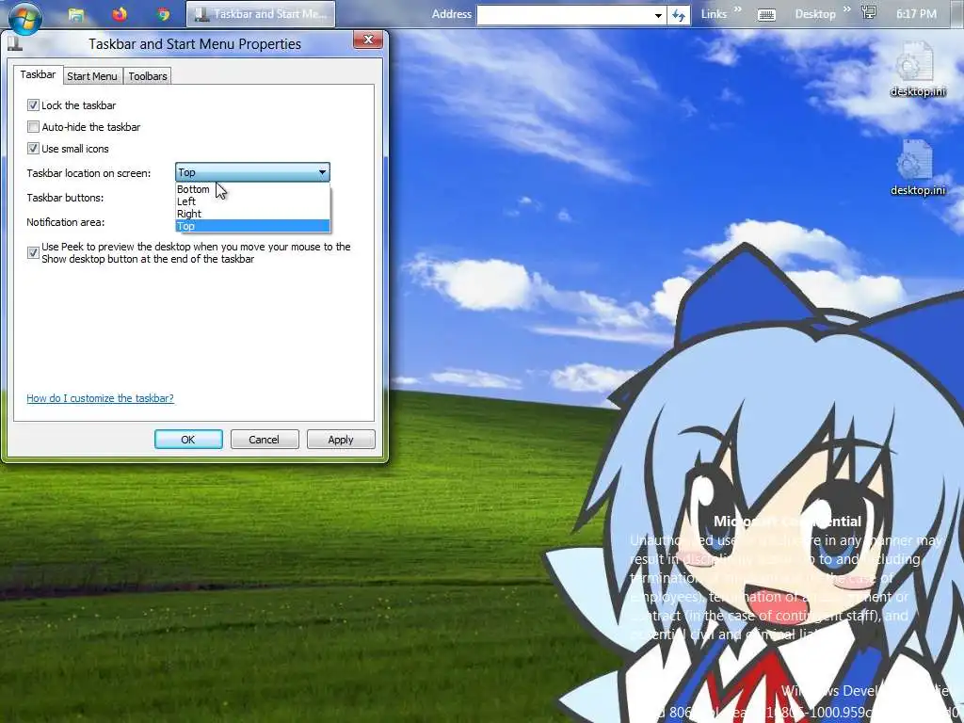The width and height of the screenshot is (964, 723).
Task: Switch to the Start Menu tab
Action: (x=91, y=76)
